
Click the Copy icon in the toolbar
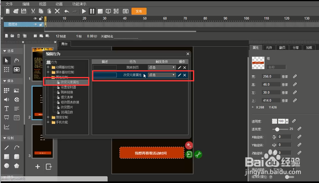[x=41, y=12]
